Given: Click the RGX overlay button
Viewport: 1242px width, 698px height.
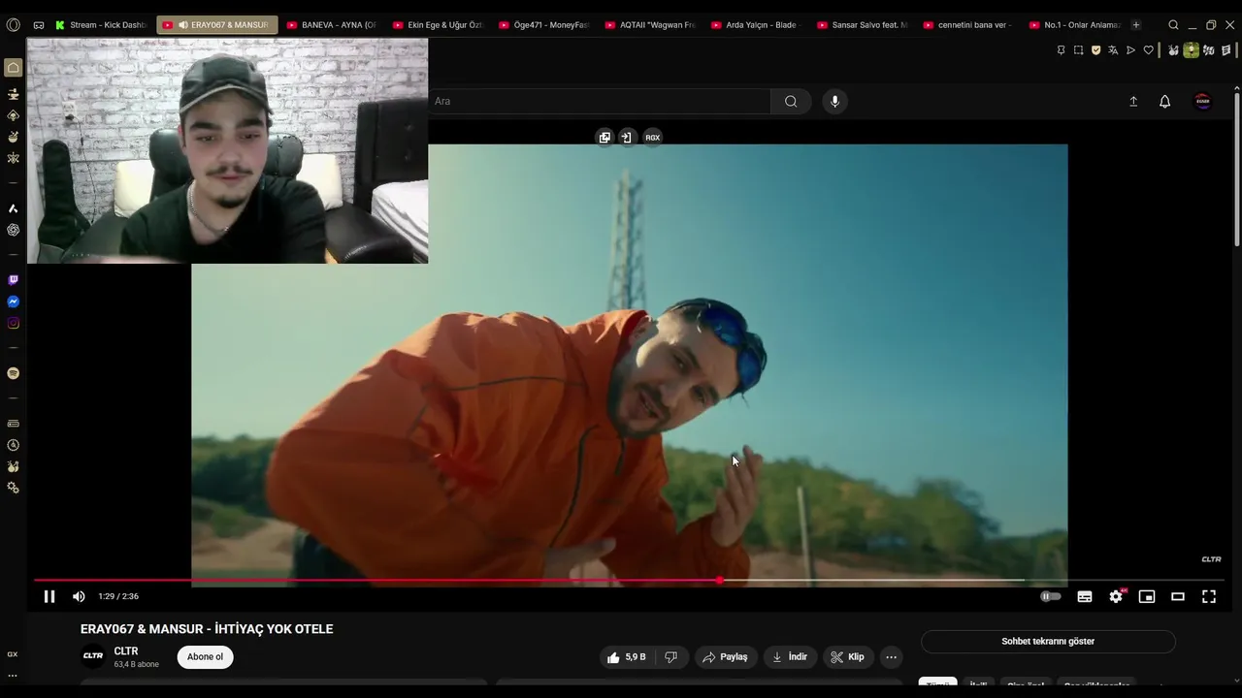Looking at the screenshot, I should 652,138.
